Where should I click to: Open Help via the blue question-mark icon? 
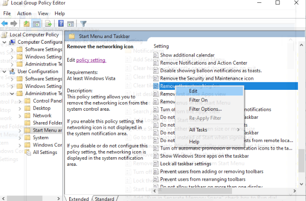tap(61, 24)
